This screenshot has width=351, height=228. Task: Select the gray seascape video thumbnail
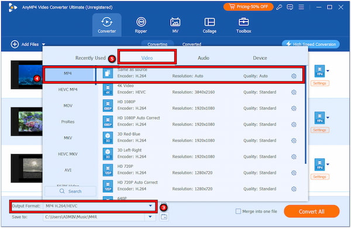tap(27, 168)
